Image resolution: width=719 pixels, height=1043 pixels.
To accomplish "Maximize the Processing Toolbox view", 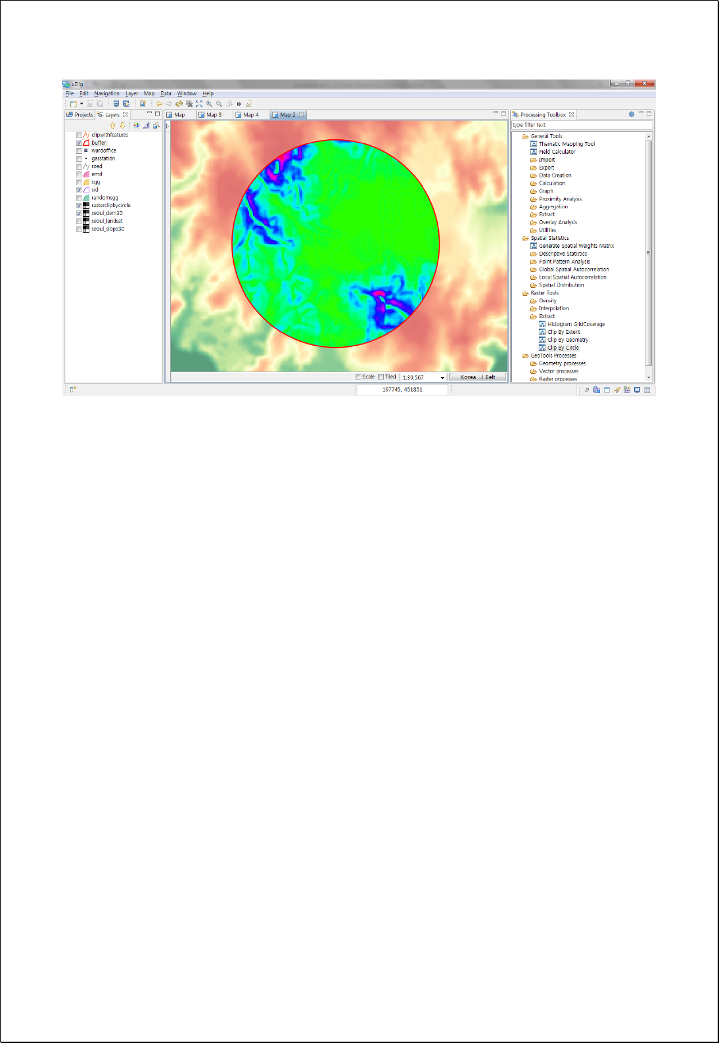I will pos(649,114).
